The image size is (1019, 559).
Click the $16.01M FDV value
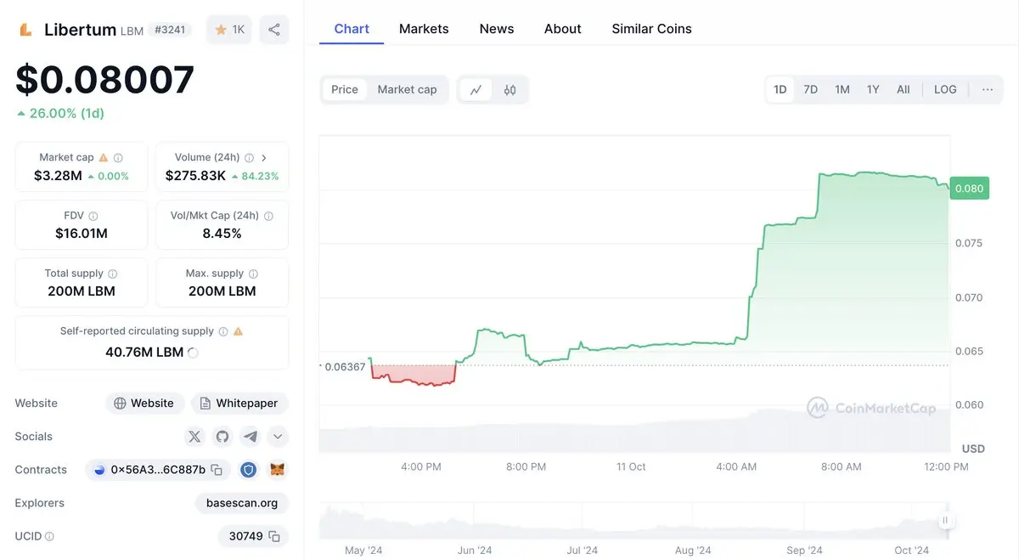(82, 234)
